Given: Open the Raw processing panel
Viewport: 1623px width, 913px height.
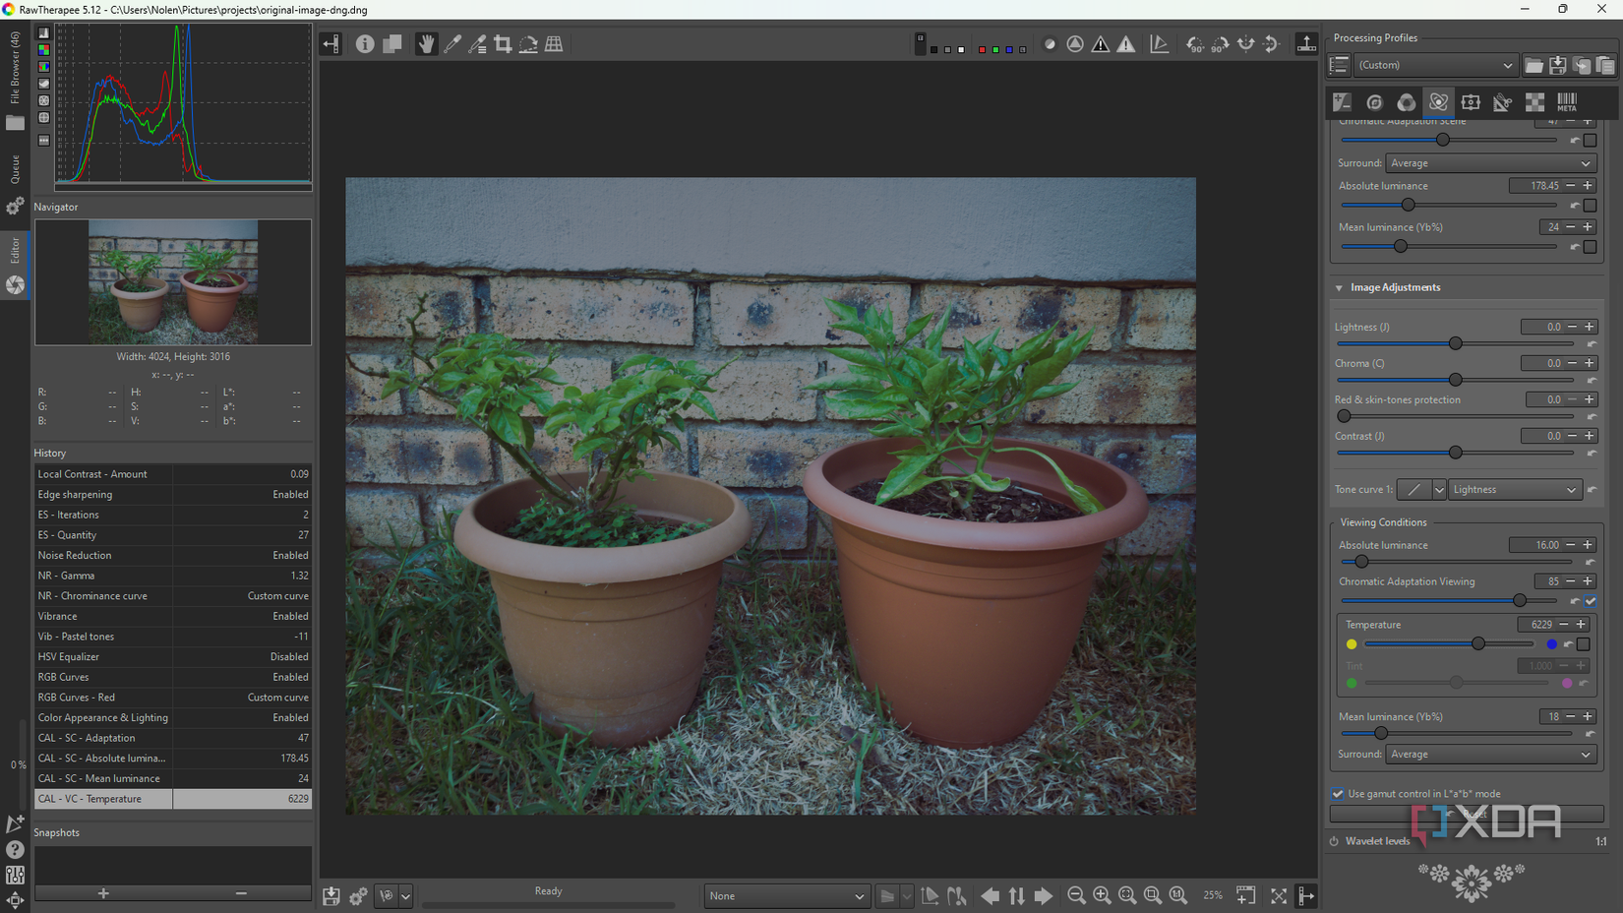Looking at the screenshot, I should click(1534, 102).
